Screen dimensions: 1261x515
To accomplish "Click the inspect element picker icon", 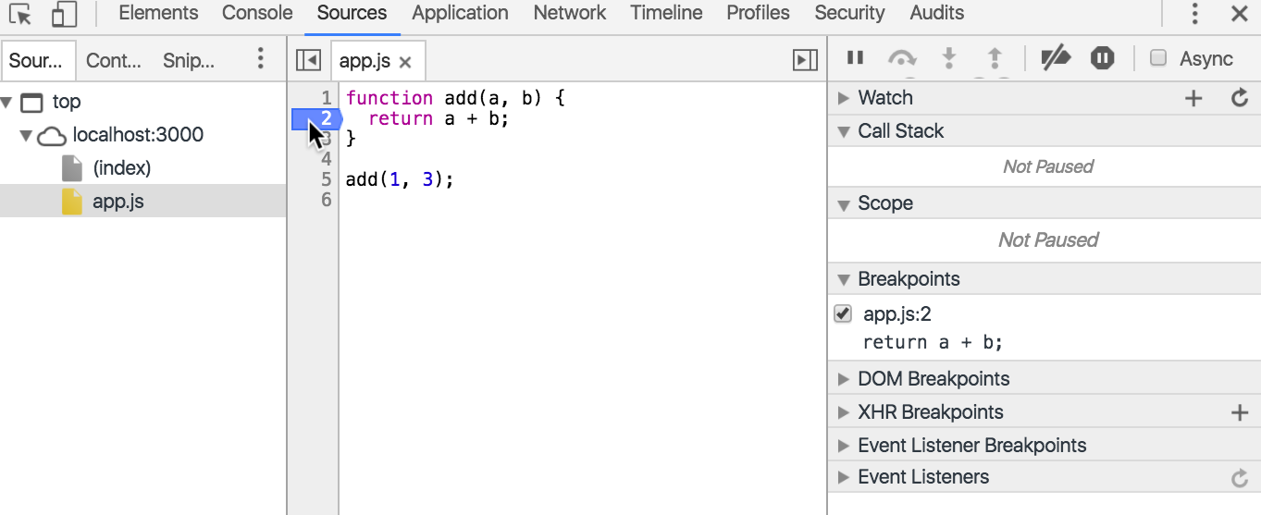I will tap(20, 14).
